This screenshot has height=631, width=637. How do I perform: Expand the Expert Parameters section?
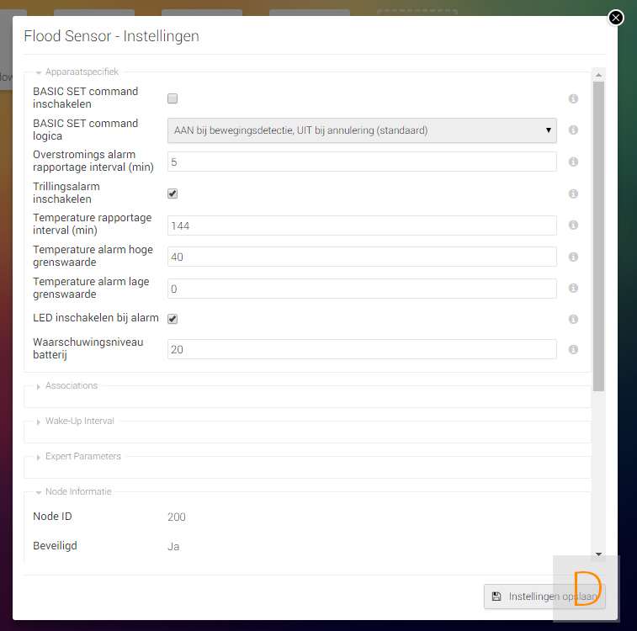point(82,457)
